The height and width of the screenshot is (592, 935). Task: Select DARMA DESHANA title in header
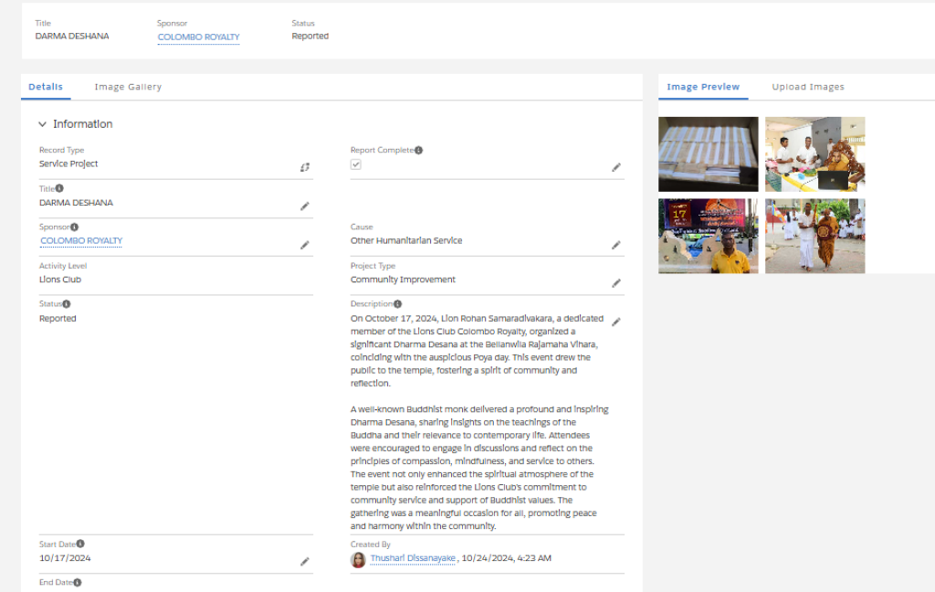pyautogui.click(x=72, y=36)
